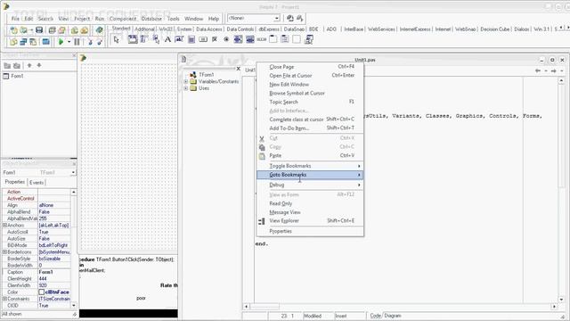Click the Save toolbar icon
Viewport: 570px width, 321px height.
39,30
